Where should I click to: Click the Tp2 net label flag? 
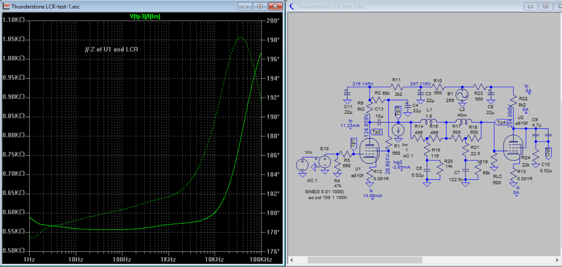coord(376,132)
